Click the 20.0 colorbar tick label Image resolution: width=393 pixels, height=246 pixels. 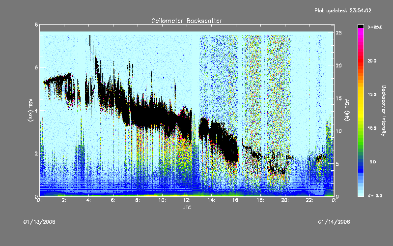point(372,61)
